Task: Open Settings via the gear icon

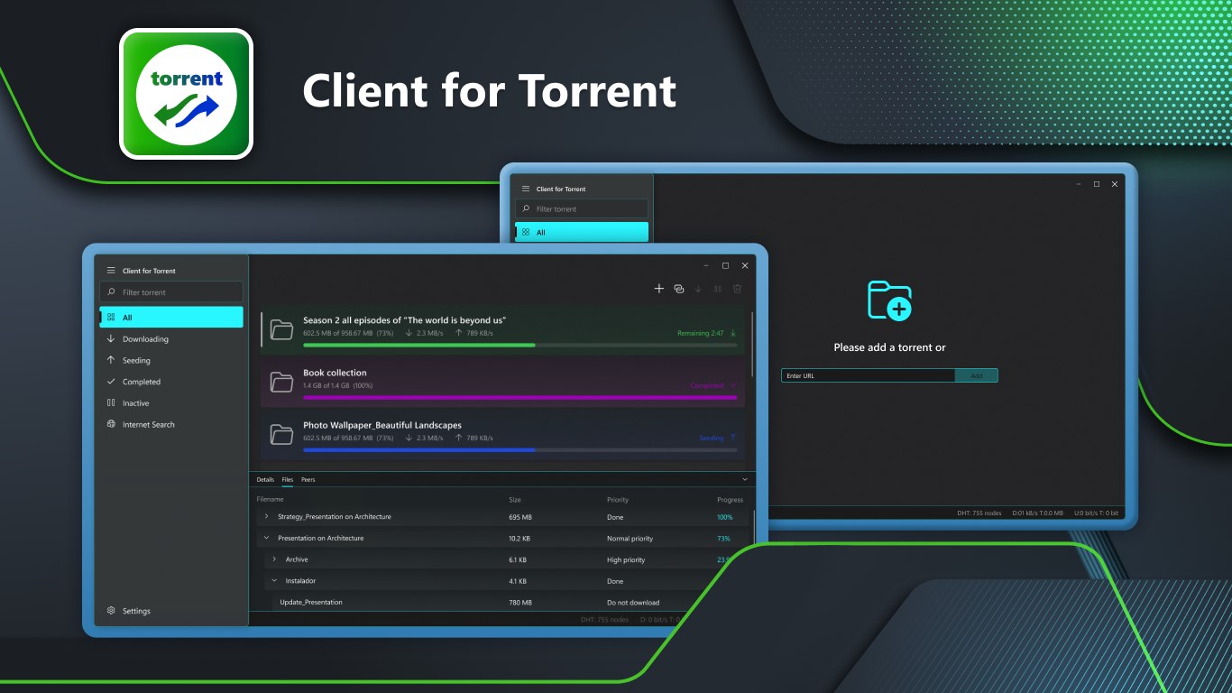Action: 131,611
